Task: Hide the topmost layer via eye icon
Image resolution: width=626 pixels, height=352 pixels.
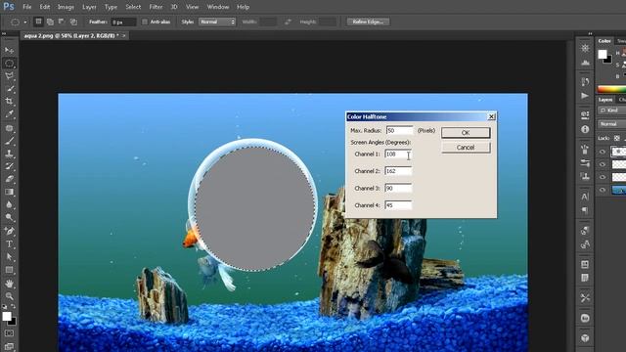Action: (x=603, y=152)
